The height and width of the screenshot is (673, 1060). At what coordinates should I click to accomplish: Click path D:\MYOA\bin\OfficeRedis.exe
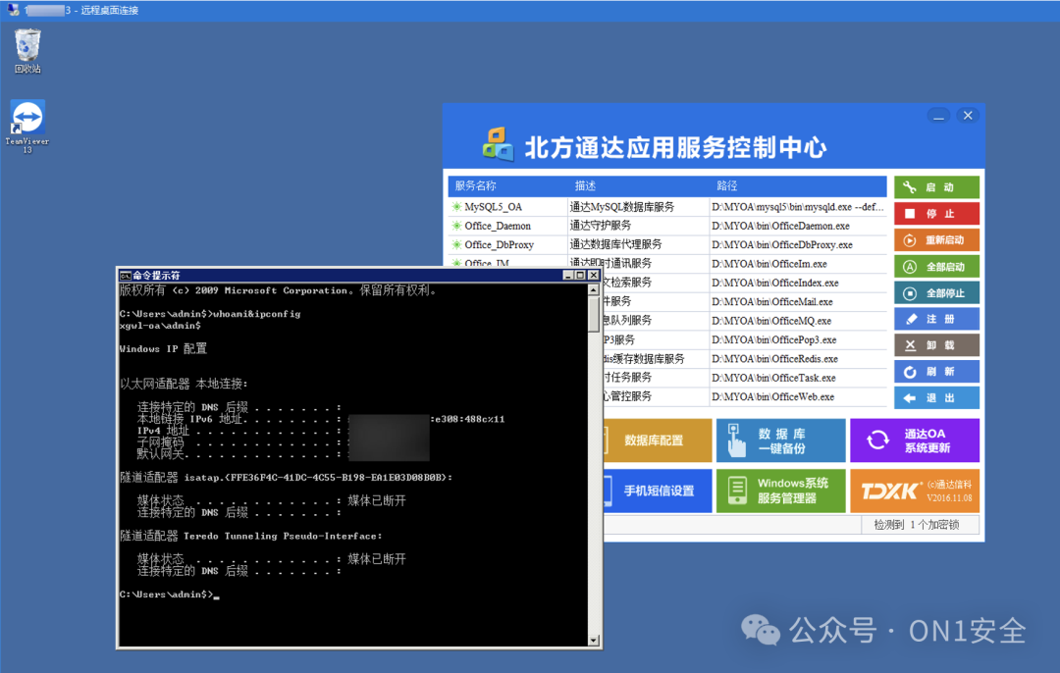pos(774,359)
